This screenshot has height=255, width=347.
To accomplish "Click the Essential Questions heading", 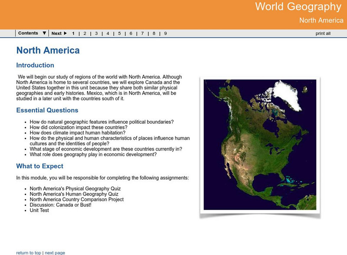I will [x=47, y=110].
